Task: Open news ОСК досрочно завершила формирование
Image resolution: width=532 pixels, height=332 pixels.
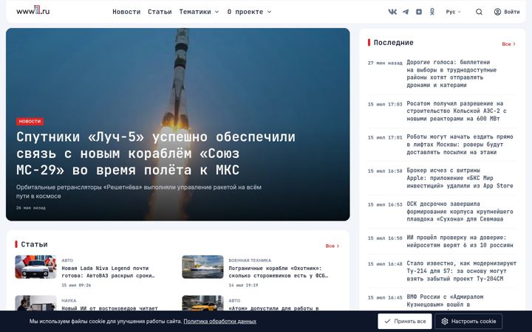Action: click(460, 212)
